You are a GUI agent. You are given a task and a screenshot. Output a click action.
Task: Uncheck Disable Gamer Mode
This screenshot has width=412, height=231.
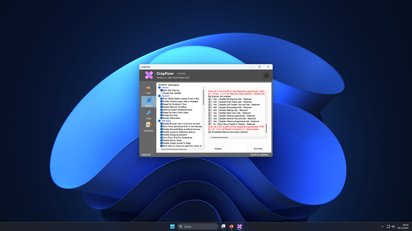pyautogui.click(x=162, y=140)
